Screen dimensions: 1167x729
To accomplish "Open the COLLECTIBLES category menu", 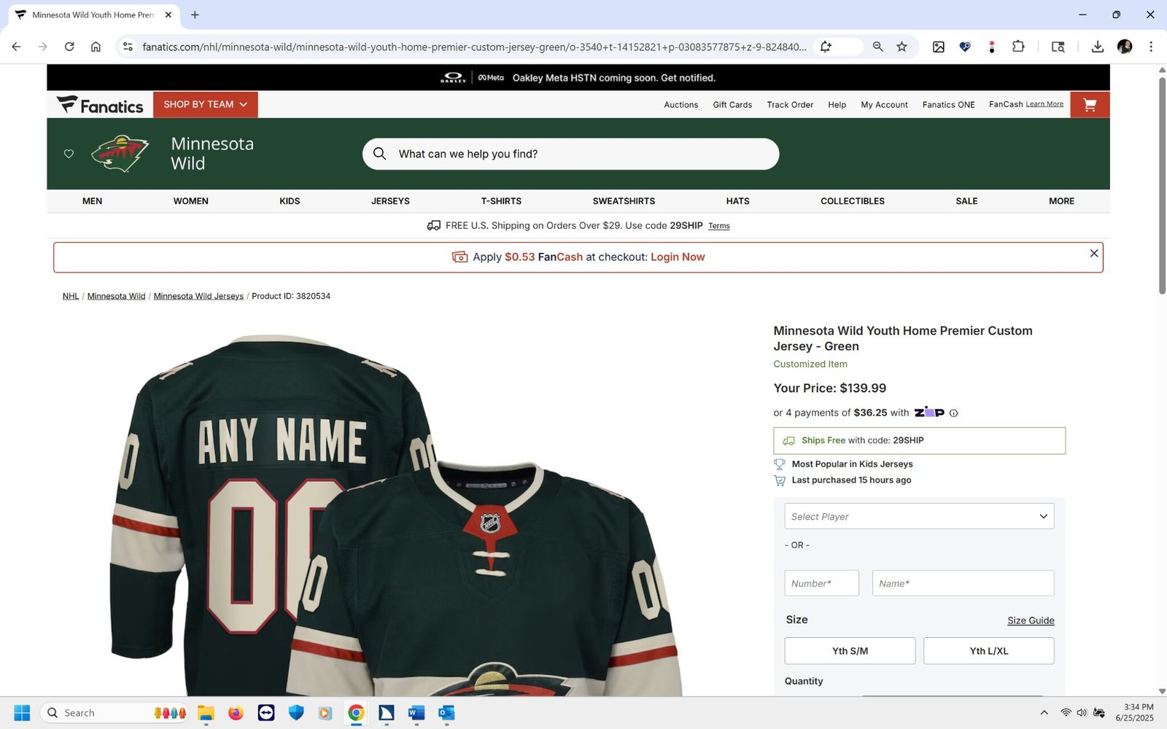I will pyautogui.click(x=853, y=201).
